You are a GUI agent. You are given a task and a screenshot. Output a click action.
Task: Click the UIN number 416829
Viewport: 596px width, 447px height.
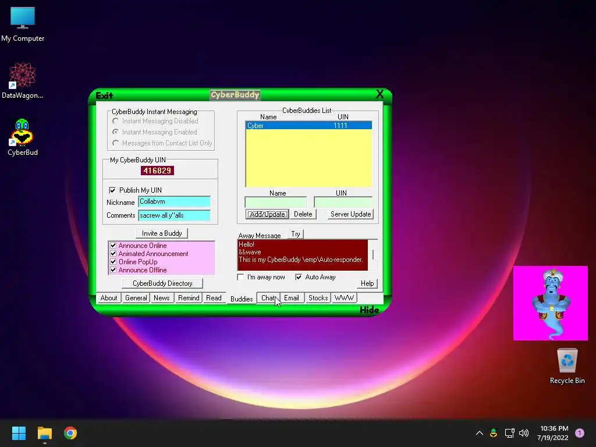click(x=157, y=171)
